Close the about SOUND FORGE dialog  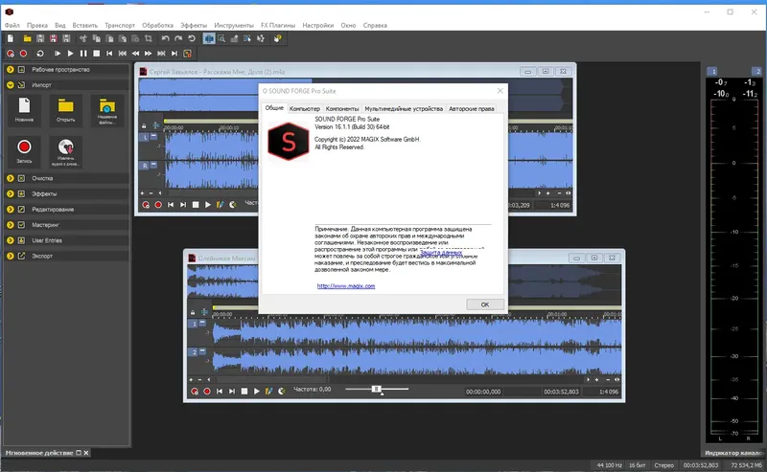click(500, 91)
